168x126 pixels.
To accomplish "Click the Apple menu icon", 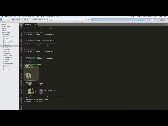I will [2, 17].
